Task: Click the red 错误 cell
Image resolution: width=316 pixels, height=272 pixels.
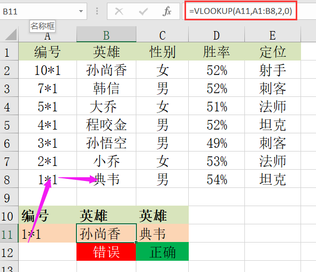Action: [106, 252]
